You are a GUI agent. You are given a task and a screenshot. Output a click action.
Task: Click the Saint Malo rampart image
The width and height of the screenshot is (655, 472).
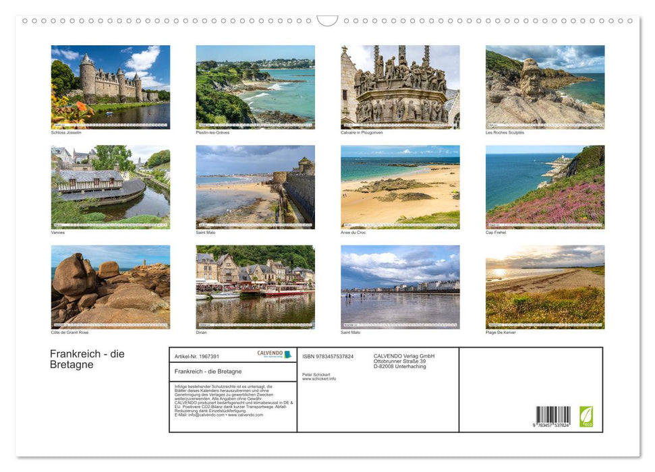click(255, 186)
